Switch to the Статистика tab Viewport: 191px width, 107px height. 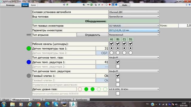66,100
